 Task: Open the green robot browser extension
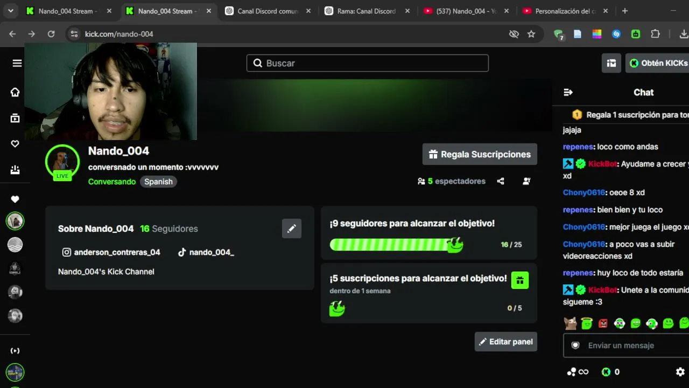636,34
